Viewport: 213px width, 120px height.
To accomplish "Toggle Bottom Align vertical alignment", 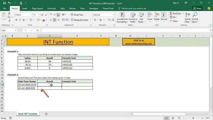I will pos(58,15).
